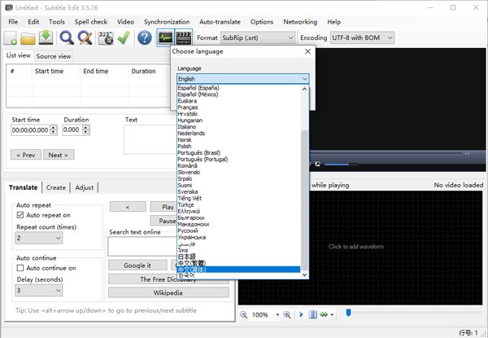Open a subtitle file via folder icon

(28, 37)
